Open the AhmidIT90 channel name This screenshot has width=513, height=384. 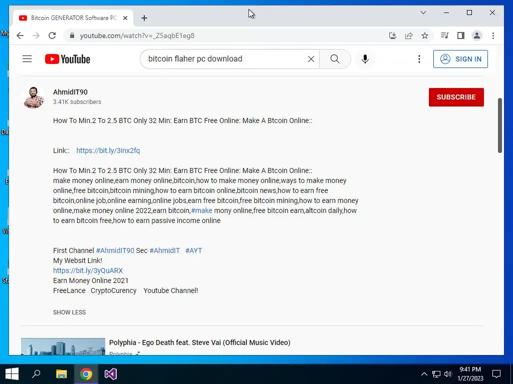(x=70, y=92)
